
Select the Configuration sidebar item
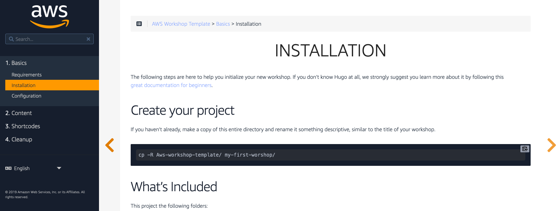point(26,96)
